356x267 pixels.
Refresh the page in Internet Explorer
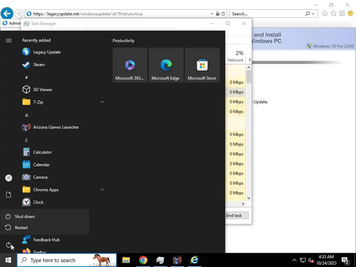click(x=223, y=14)
